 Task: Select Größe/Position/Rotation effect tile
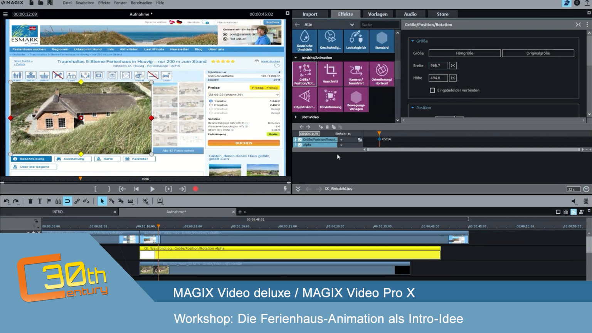pos(304,74)
